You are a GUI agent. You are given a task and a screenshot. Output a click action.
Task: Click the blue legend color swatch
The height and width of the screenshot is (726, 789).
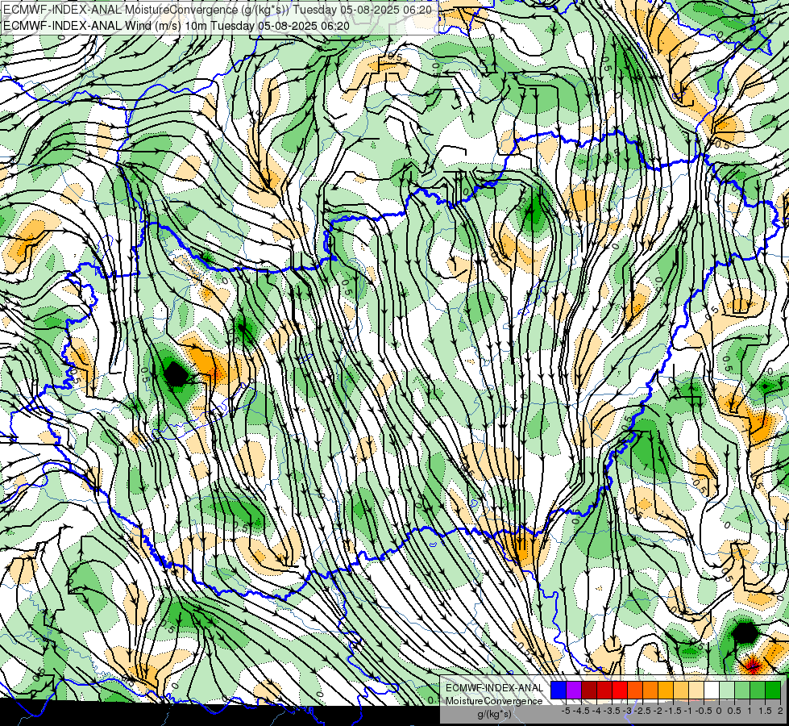coord(559,690)
